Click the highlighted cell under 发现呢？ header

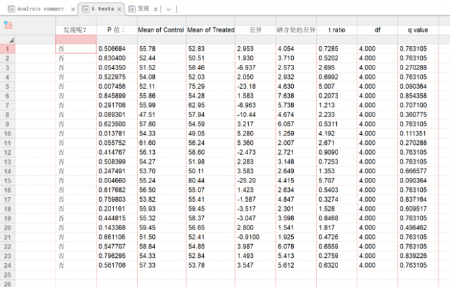pos(75,40)
